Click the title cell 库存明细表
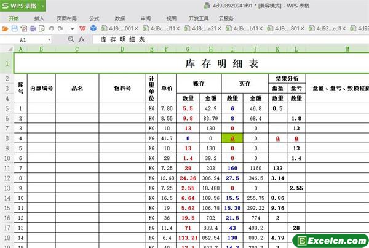 (192, 63)
